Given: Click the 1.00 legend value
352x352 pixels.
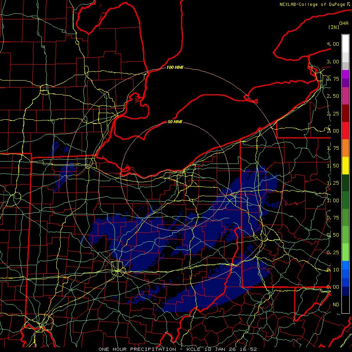Looking at the screenshot, I should pos(333,201).
